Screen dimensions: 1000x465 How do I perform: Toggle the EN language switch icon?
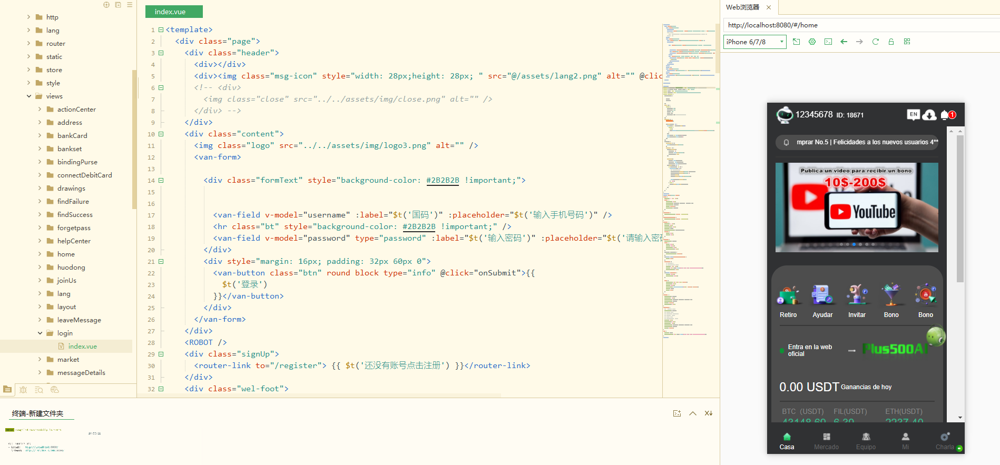913,114
